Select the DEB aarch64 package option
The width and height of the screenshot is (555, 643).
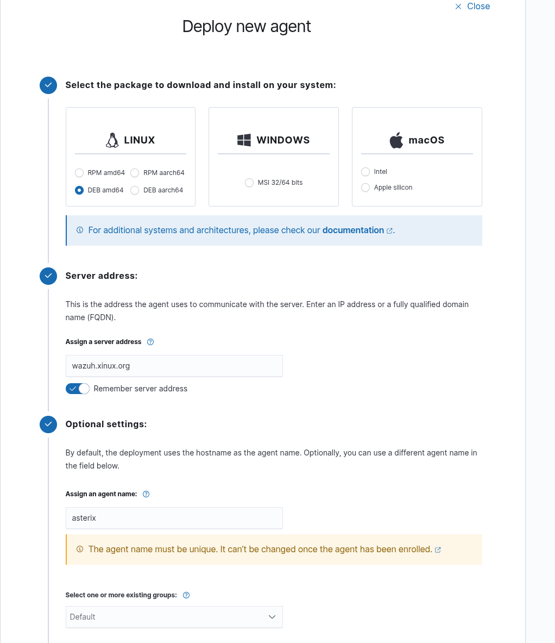click(135, 190)
